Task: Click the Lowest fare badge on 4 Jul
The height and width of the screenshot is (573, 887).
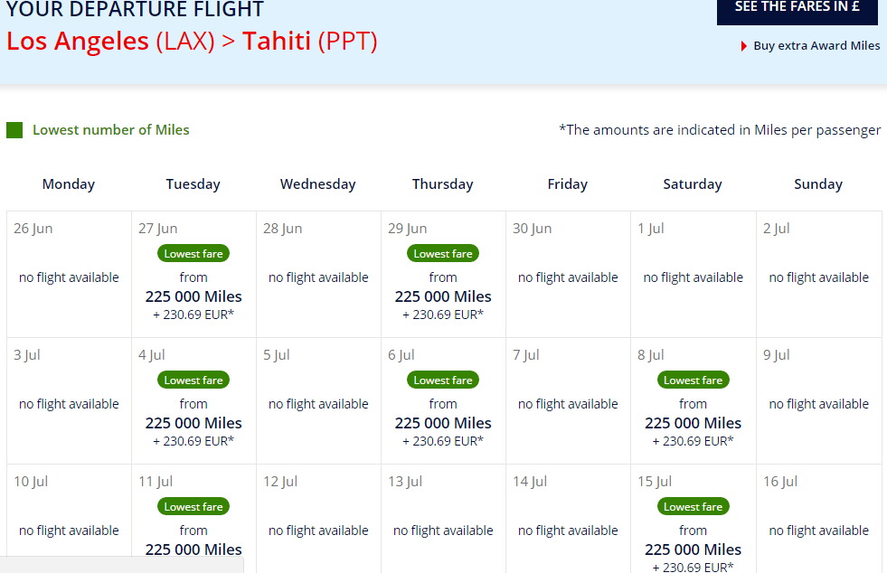Action: [193, 380]
